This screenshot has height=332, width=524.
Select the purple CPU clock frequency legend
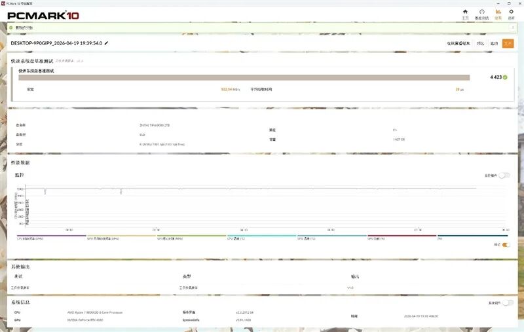[x=52, y=237]
